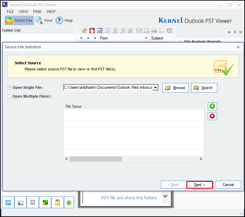245x217 pixels.
Task: Click 'PST file and show the folders' text
Action: click(129, 198)
